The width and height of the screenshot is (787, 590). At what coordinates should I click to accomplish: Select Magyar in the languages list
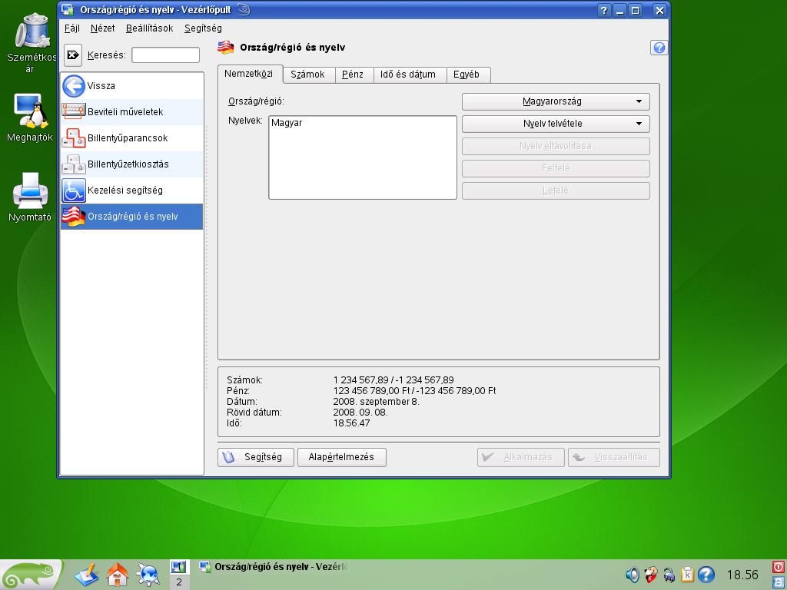287,123
